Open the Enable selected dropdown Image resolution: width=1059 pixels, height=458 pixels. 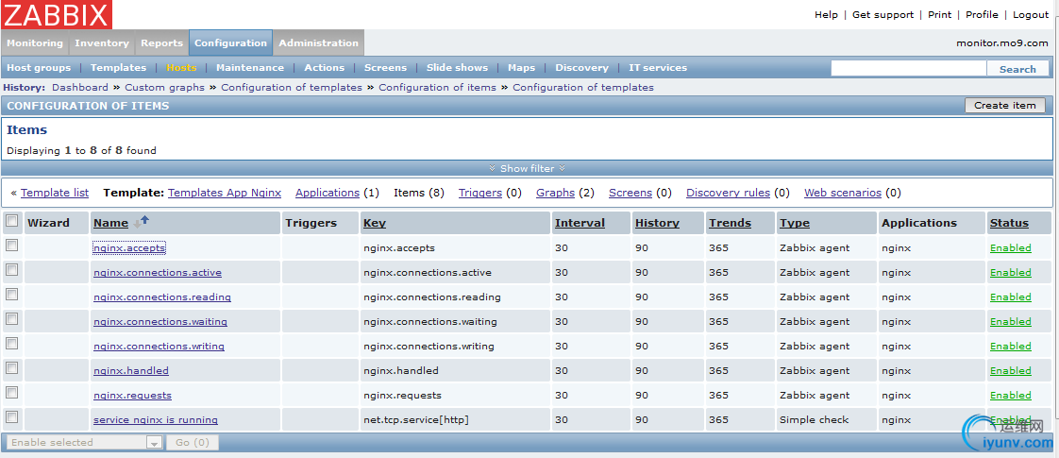click(84, 442)
